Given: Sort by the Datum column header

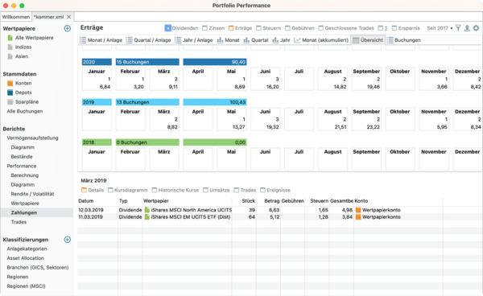Looking at the screenshot, I should tap(97, 201).
